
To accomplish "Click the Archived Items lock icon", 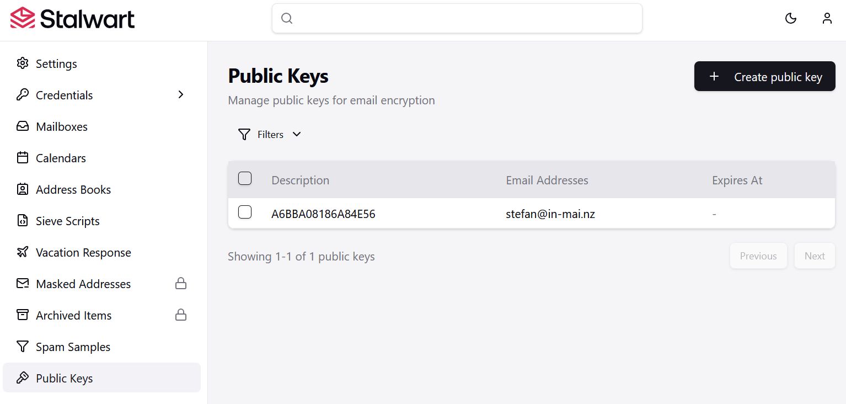I will pyautogui.click(x=180, y=315).
